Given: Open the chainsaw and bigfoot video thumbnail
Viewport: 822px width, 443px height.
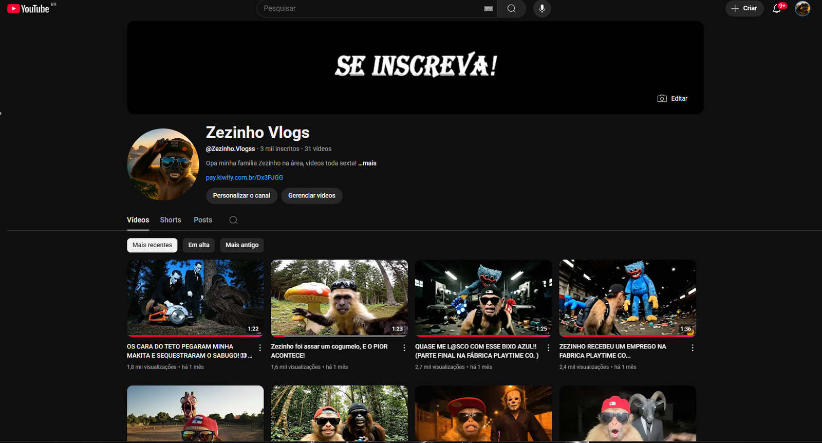Looking at the screenshot, I should coord(195,298).
